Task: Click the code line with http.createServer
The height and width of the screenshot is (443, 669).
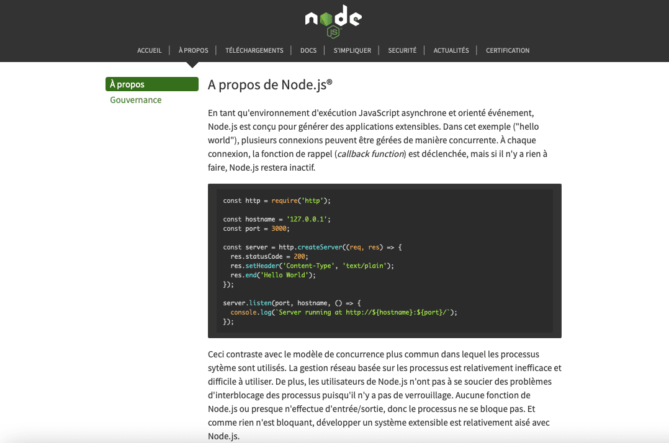Action: pyautogui.click(x=312, y=248)
